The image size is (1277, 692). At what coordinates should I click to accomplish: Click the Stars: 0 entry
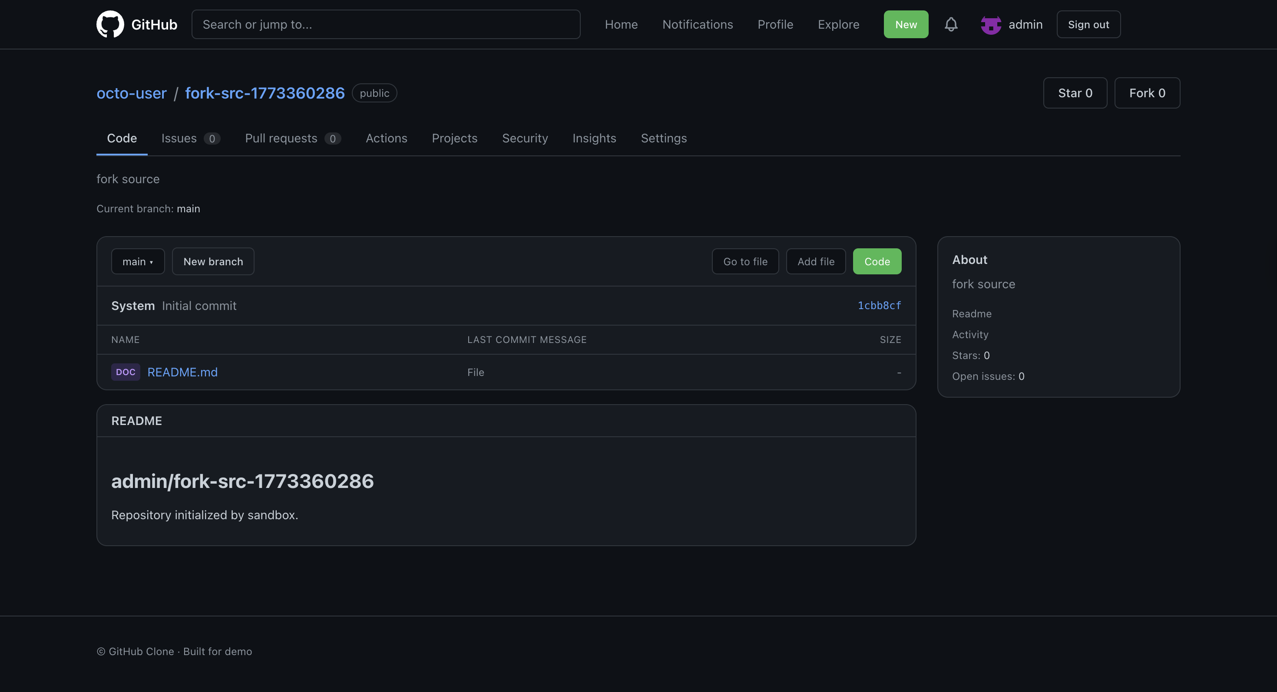pos(971,355)
